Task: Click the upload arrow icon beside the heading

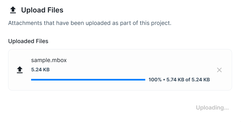Action: point(13,10)
